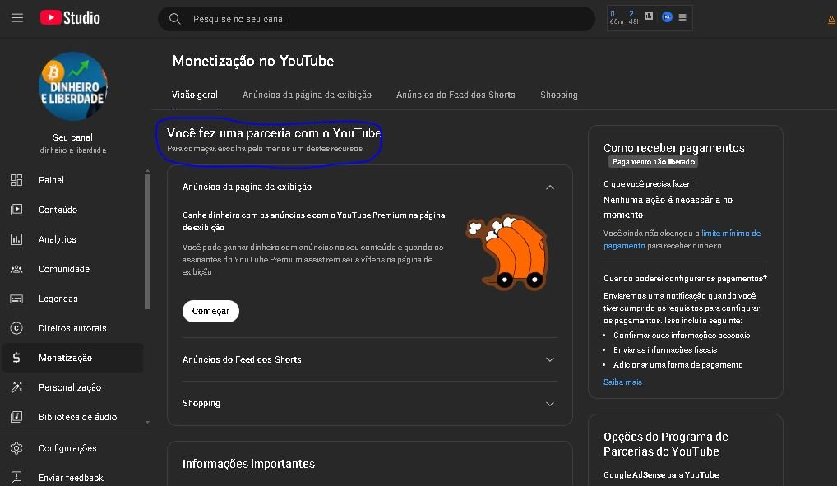
Task: Click the Começar button
Action: [x=210, y=311]
